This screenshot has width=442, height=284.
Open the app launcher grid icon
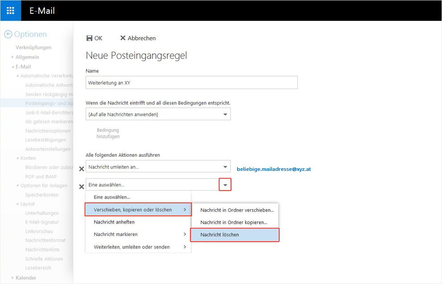[10, 11]
